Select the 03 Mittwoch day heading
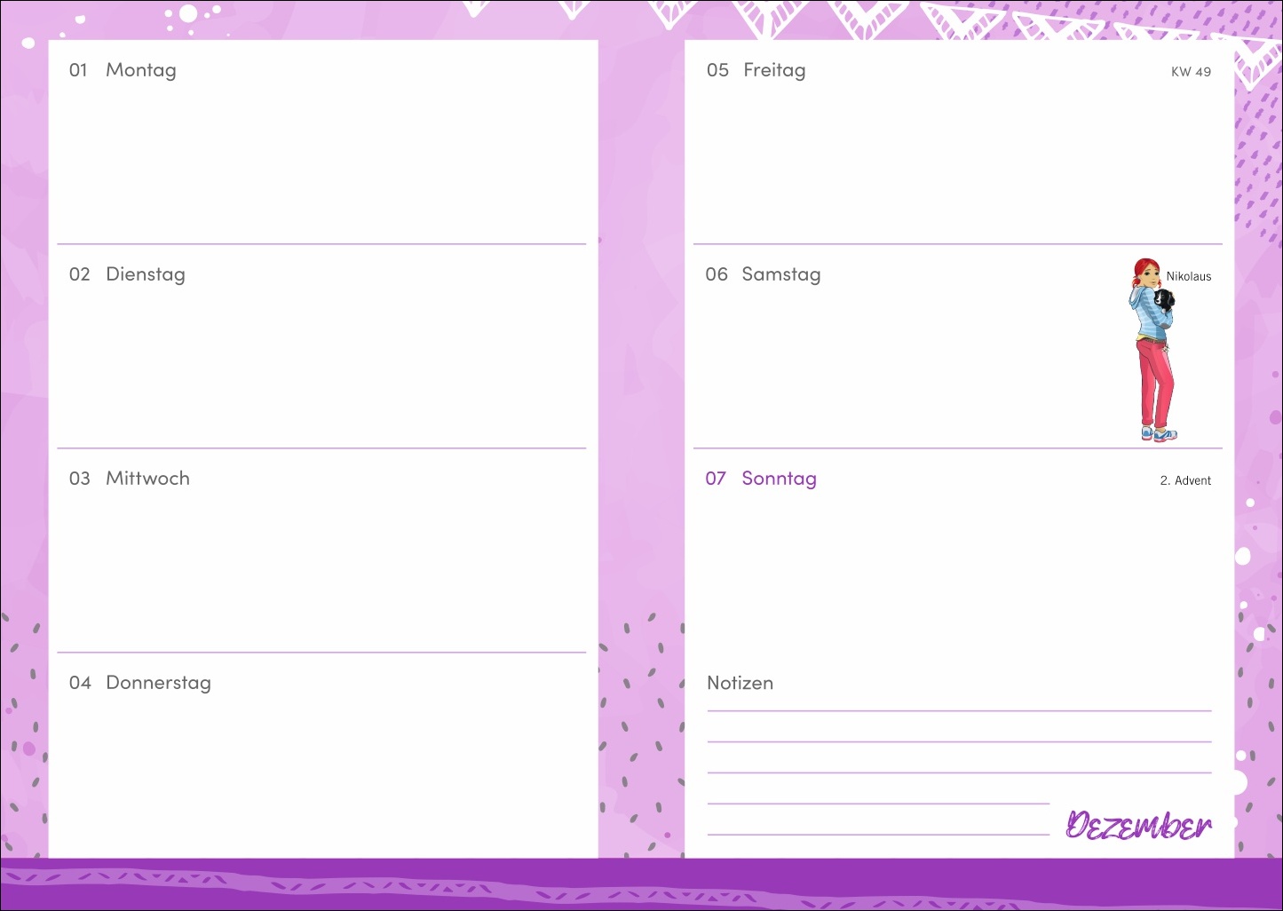Screen dimensions: 1283x911 pyautogui.click(x=130, y=479)
